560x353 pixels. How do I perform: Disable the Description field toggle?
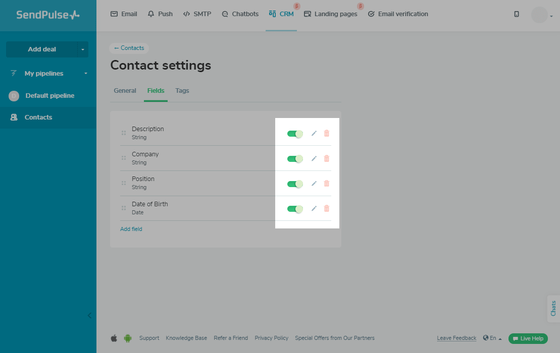point(295,134)
